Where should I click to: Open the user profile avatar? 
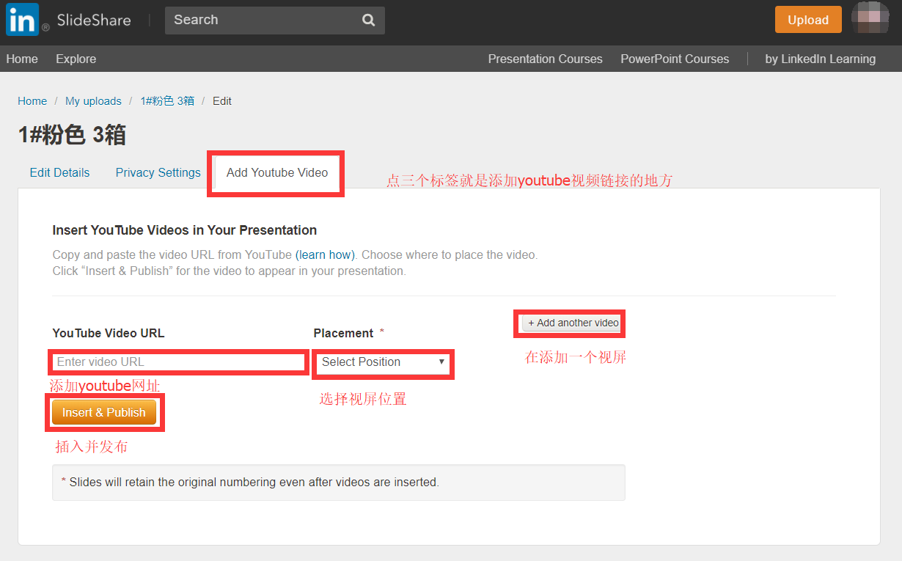[x=870, y=18]
